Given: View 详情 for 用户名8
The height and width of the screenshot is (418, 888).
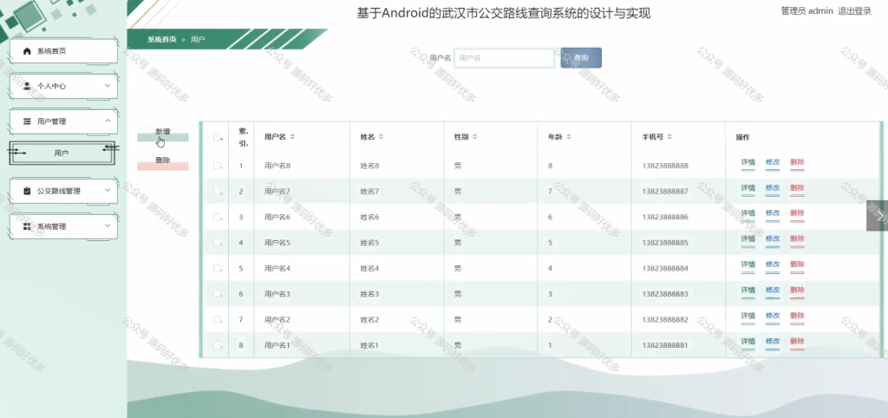Looking at the screenshot, I should [748, 163].
